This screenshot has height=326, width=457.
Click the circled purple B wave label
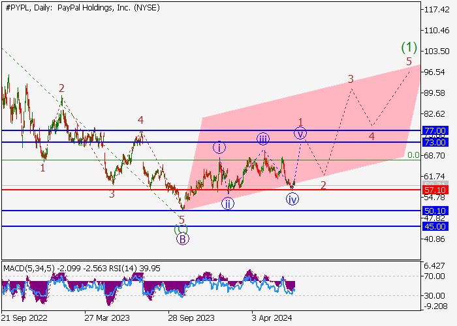point(182,239)
